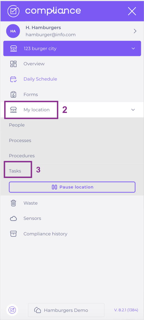Click the Daily Schedule calendar icon
The image size is (144, 320).
13,79
